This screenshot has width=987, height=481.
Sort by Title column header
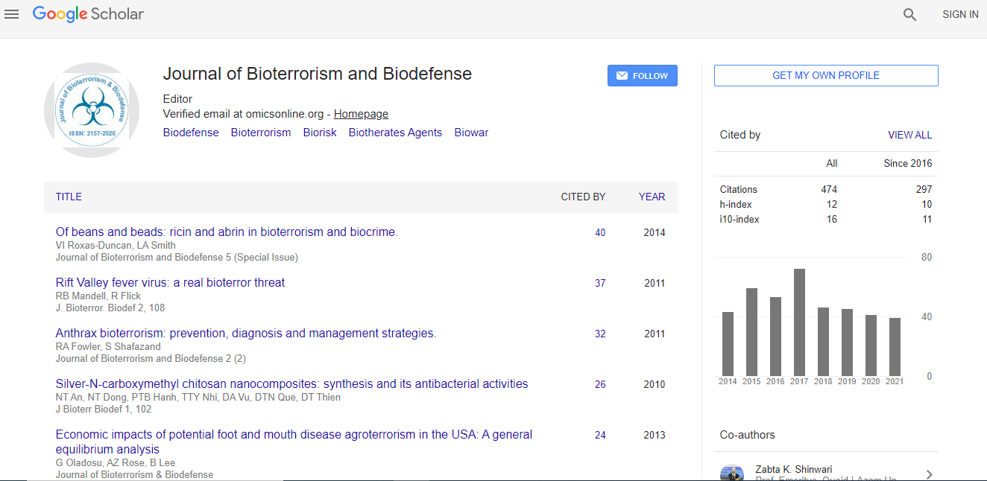coord(69,197)
